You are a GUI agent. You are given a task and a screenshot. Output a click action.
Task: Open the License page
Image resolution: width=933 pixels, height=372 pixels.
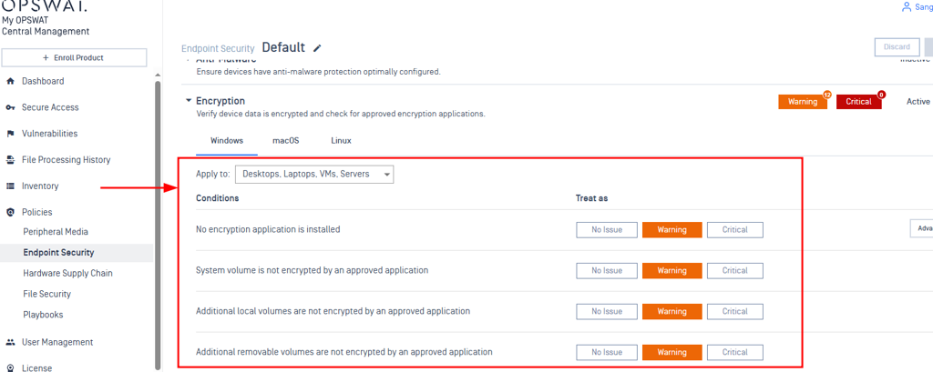[36, 367]
